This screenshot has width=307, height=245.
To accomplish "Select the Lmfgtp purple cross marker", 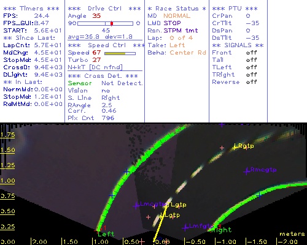I will (x=185, y=227).
